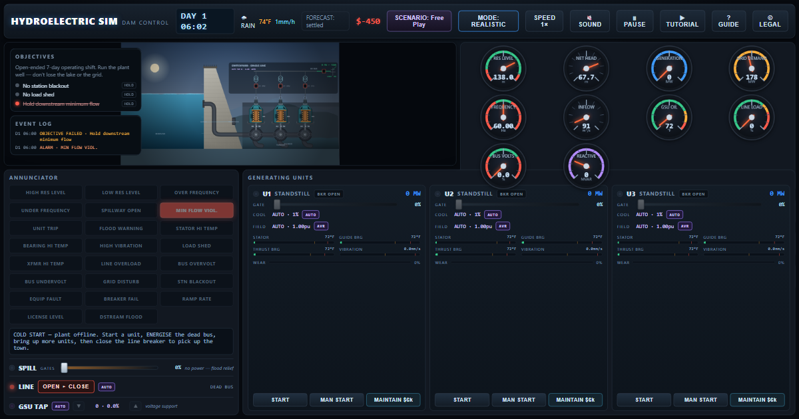The image size is (799, 419).
Task: Click the UNDER FREQUENCY annunciator tile
Action: click(45, 210)
